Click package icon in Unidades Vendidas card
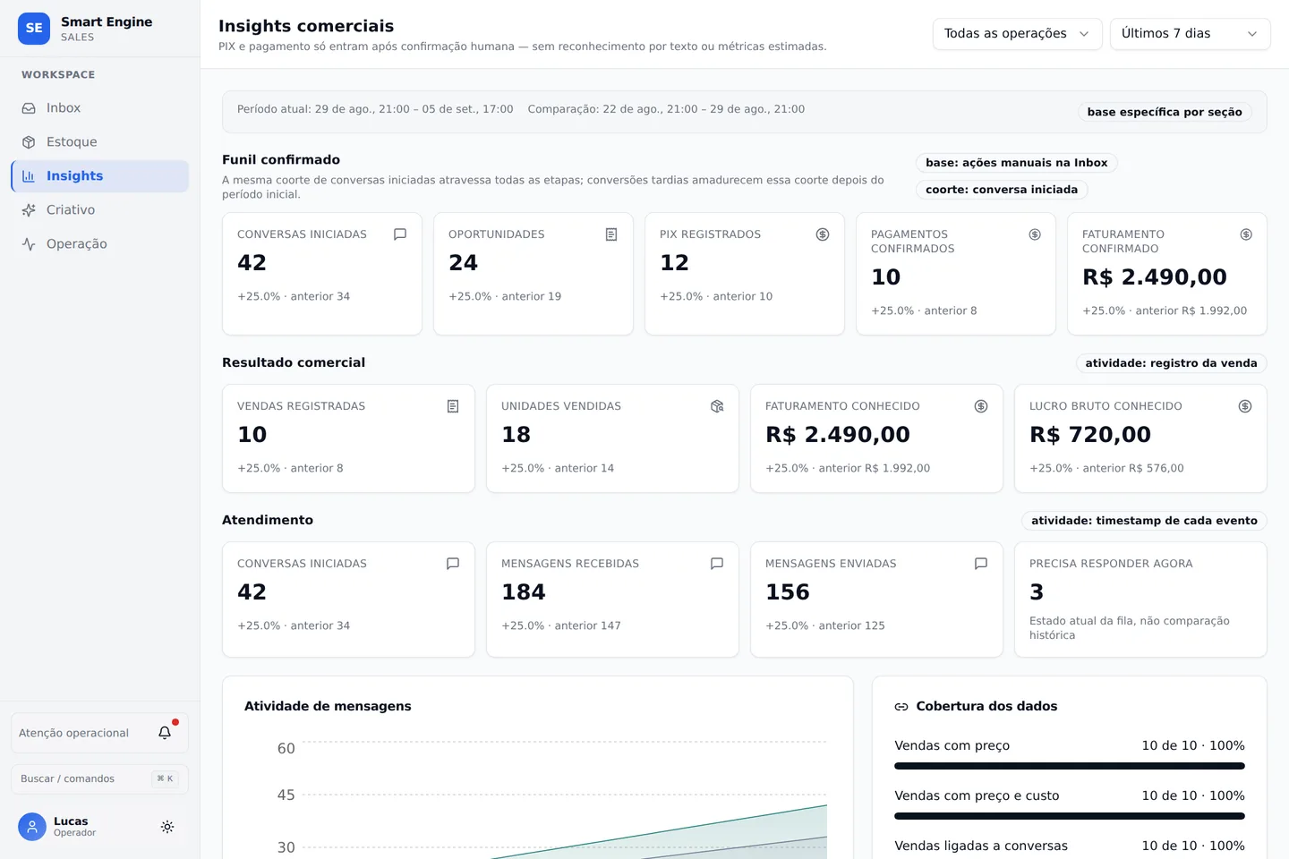The height and width of the screenshot is (859, 1289). (x=717, y=406)
